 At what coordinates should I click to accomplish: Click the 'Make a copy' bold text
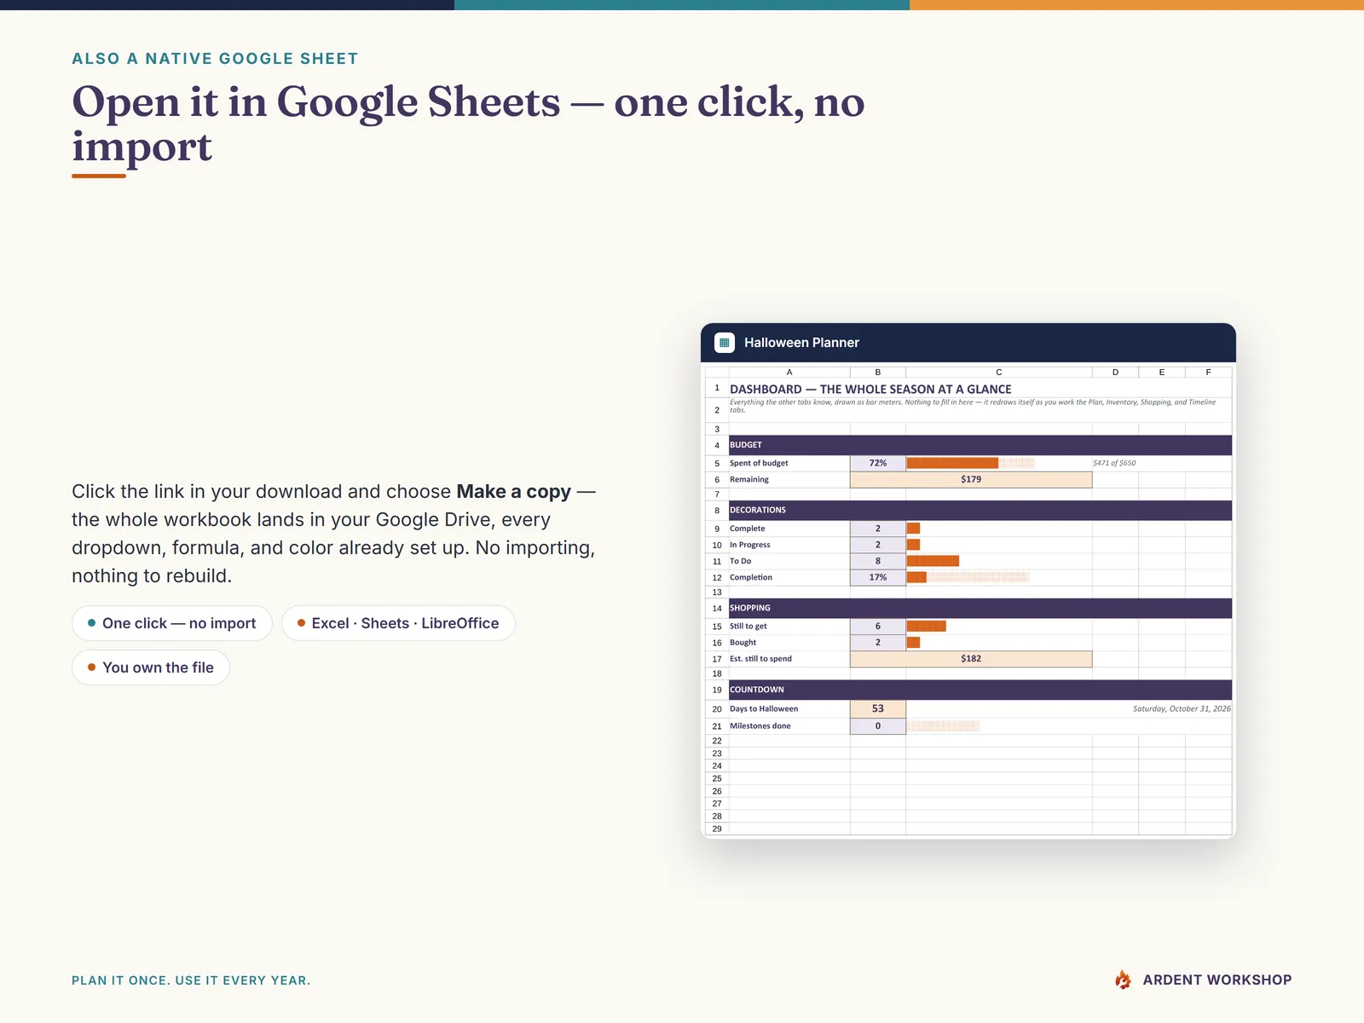513,492
